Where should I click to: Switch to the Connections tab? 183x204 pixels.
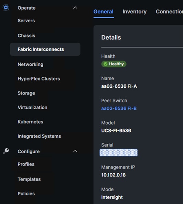tap(169, 12)
